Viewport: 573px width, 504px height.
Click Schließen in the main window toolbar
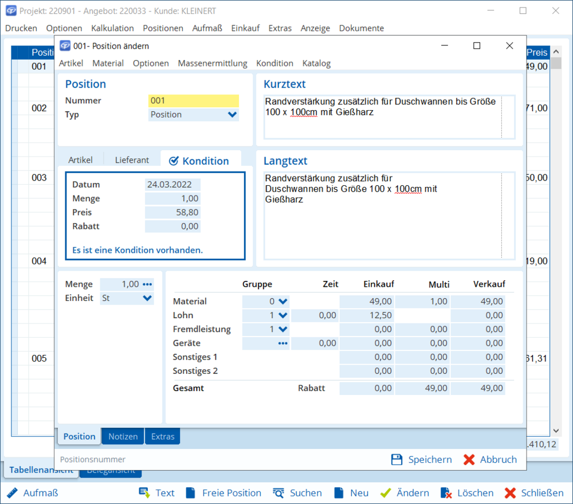(x=542, y=493)
